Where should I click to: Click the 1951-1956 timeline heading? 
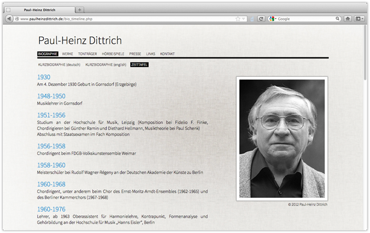tap(51, 115)
